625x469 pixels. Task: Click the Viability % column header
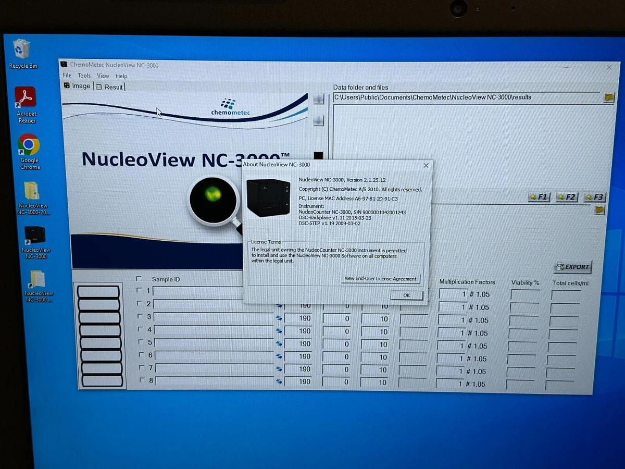pyautogui.click(x=525, y=282)
